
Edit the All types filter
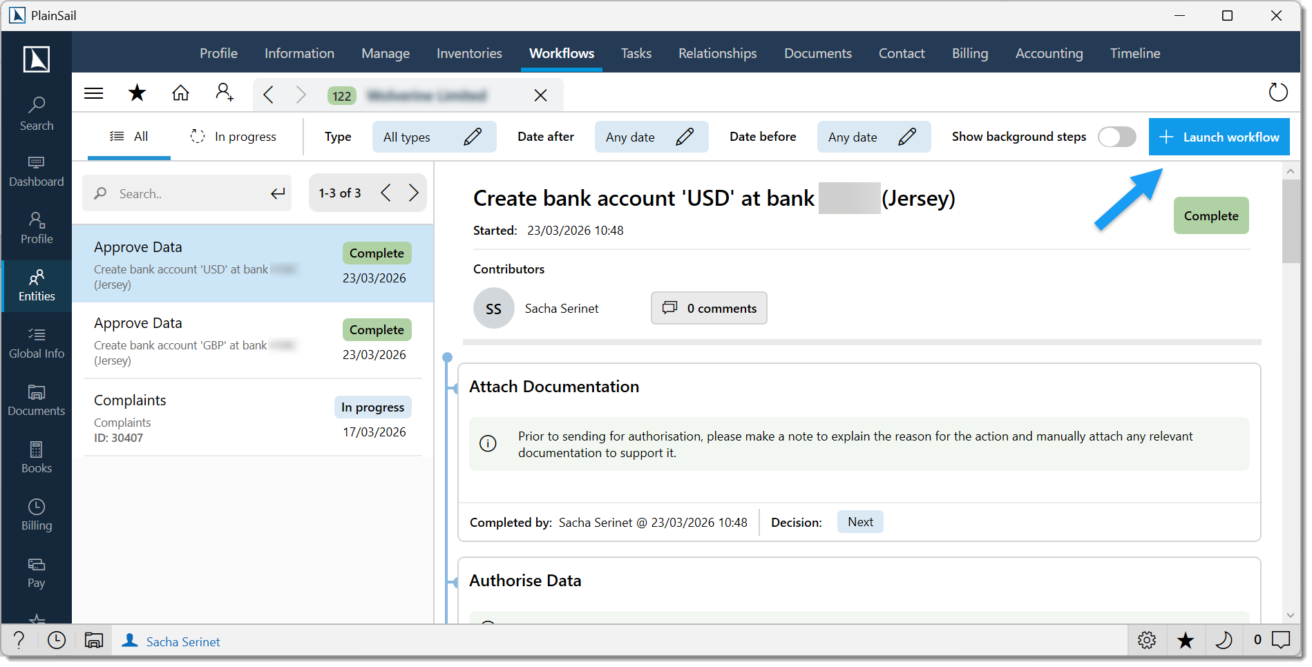click(473, 137)
